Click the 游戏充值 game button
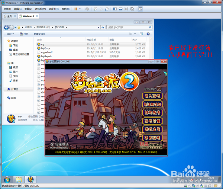The height and width of the screenshot is (189, 223). coord(152,121)
